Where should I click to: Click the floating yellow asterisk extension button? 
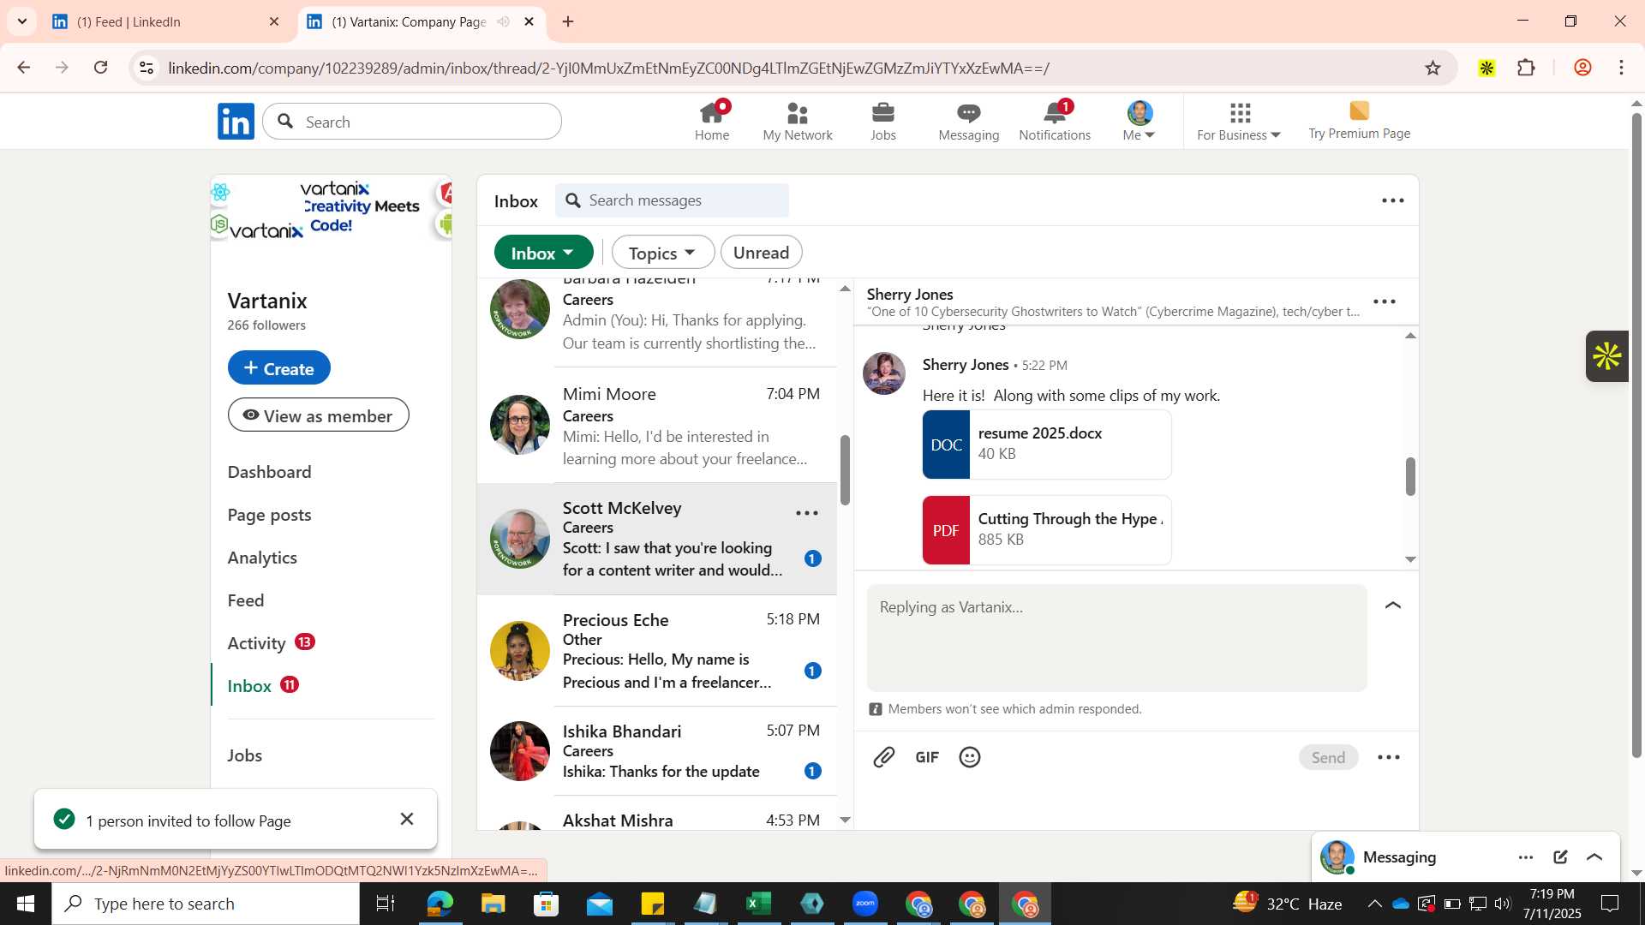(x=1606, y=356)
